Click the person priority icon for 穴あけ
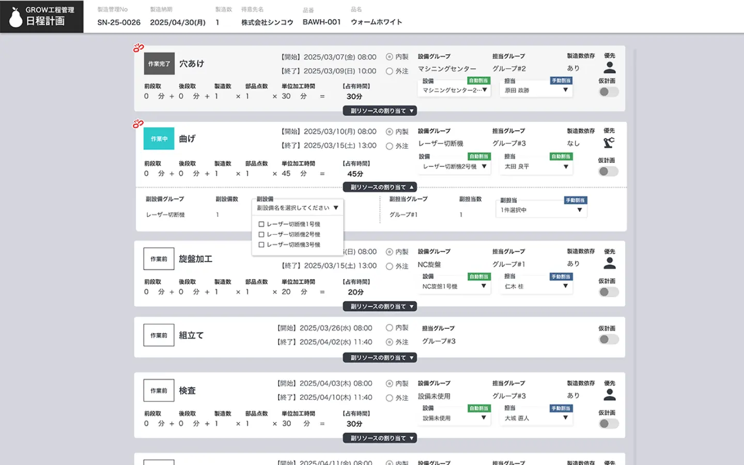The image size is (744, 465). click(x=610, y=68)
